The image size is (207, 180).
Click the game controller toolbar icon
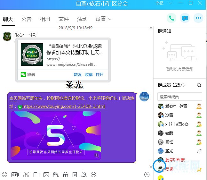tap(56, 175)
